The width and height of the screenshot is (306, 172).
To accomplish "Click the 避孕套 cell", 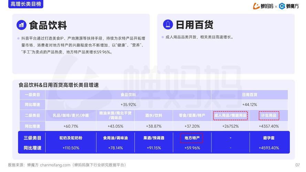I will click(269, 138).
